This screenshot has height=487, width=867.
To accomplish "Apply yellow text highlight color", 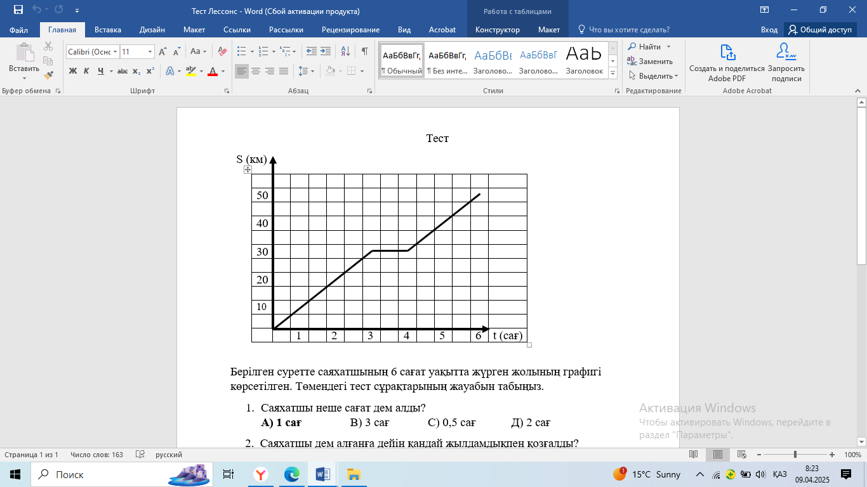I will [x=190, y=71].
